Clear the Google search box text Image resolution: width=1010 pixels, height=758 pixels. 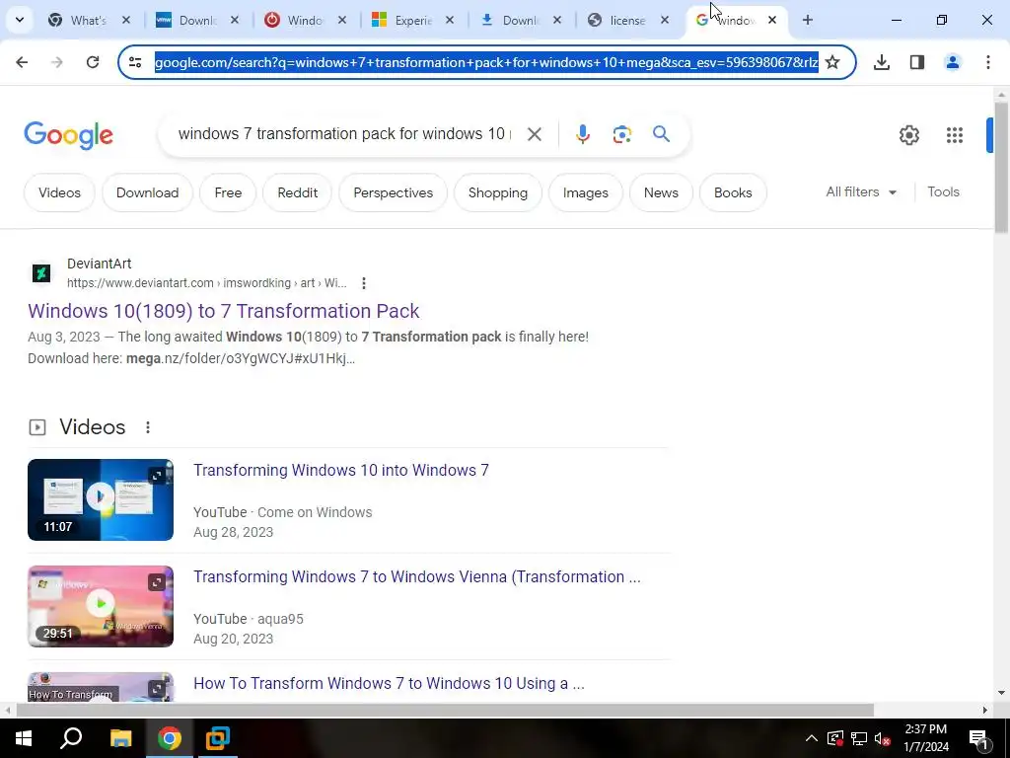click(535, 134)
